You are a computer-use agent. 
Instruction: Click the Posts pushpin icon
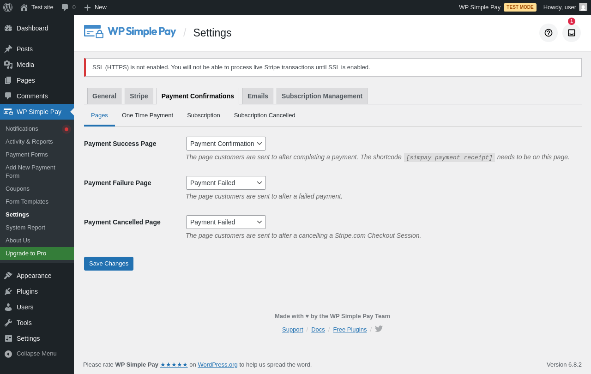pyautogui.click(x=8, y=49)
